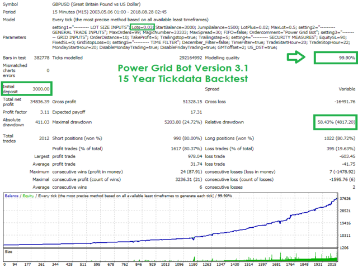Click the Largest profit trade value 978.04

(195, 156)
